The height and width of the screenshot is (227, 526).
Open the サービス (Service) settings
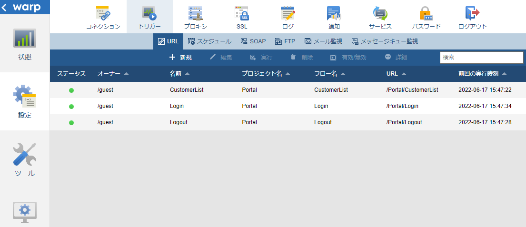click(x=380, y=18)
